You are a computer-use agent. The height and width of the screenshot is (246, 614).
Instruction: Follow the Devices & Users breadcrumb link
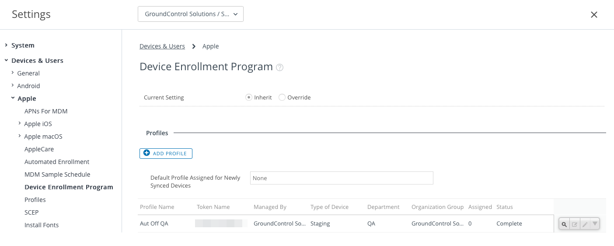162,46
